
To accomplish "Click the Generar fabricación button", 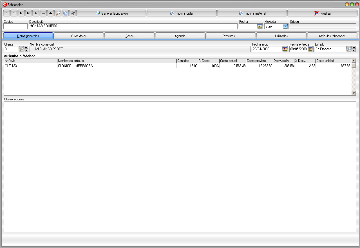I will pyautogui.click(x=111, y=13).
